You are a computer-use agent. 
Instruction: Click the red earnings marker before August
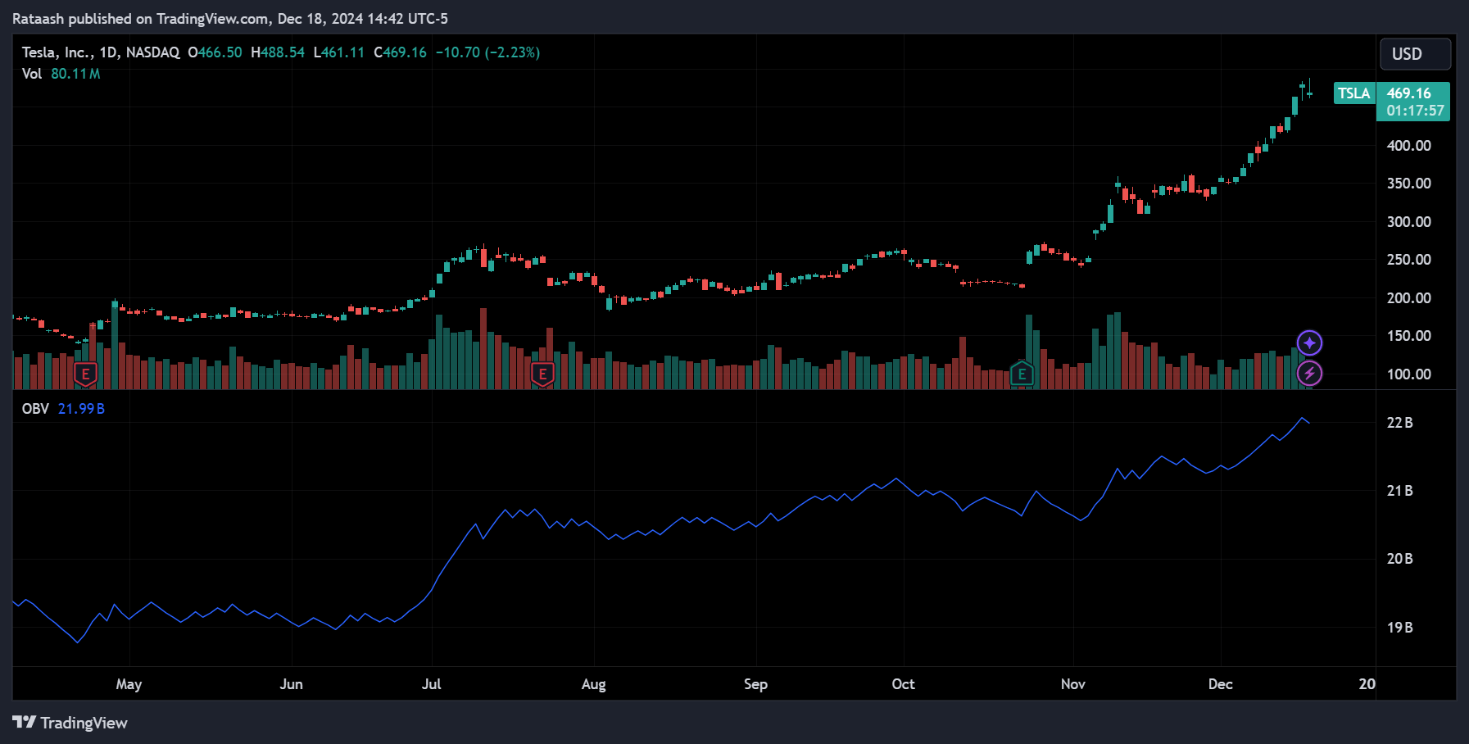click(542, 374)
